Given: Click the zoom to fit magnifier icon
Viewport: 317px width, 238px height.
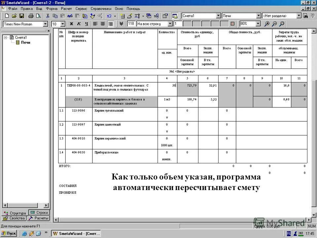Looking at the screenshot, I should coord(282,24).
